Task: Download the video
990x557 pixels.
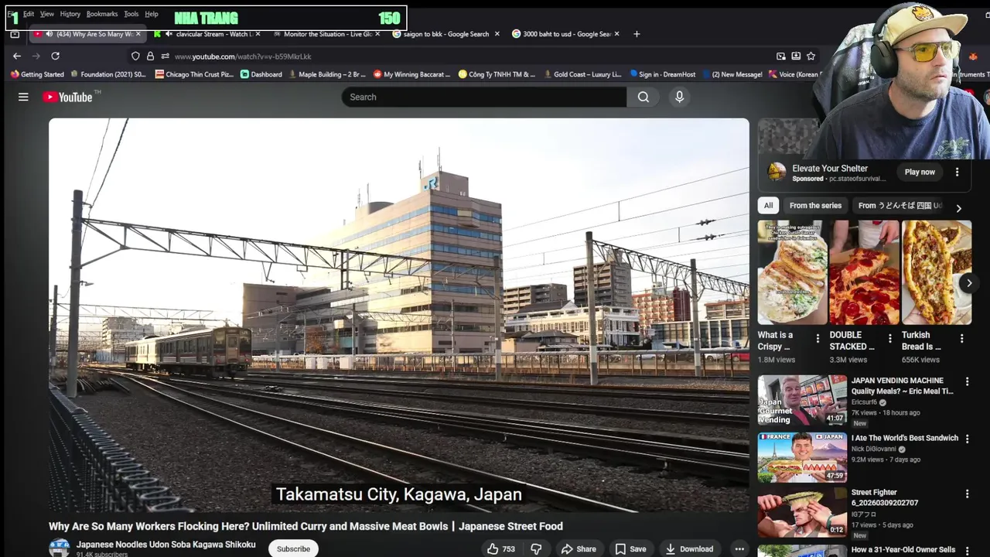Action: point(689,548)
